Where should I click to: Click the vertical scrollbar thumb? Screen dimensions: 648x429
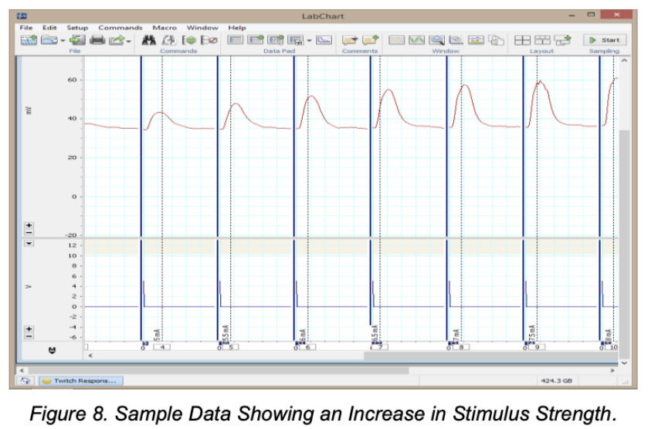click(625, 244)
